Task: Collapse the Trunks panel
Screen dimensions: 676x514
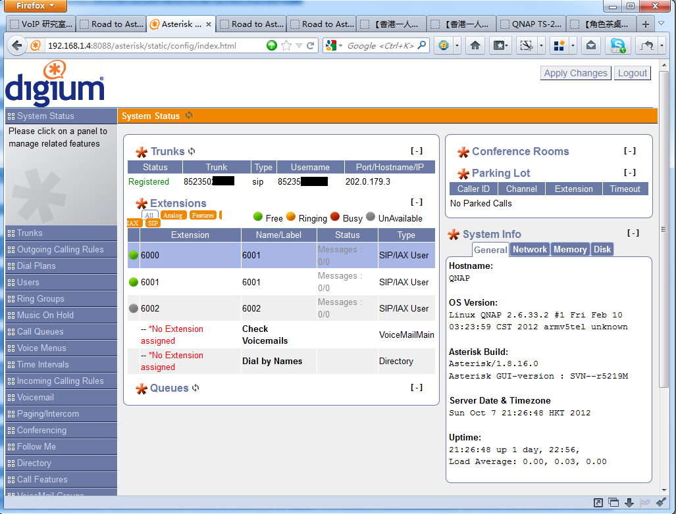Action: 417,151
